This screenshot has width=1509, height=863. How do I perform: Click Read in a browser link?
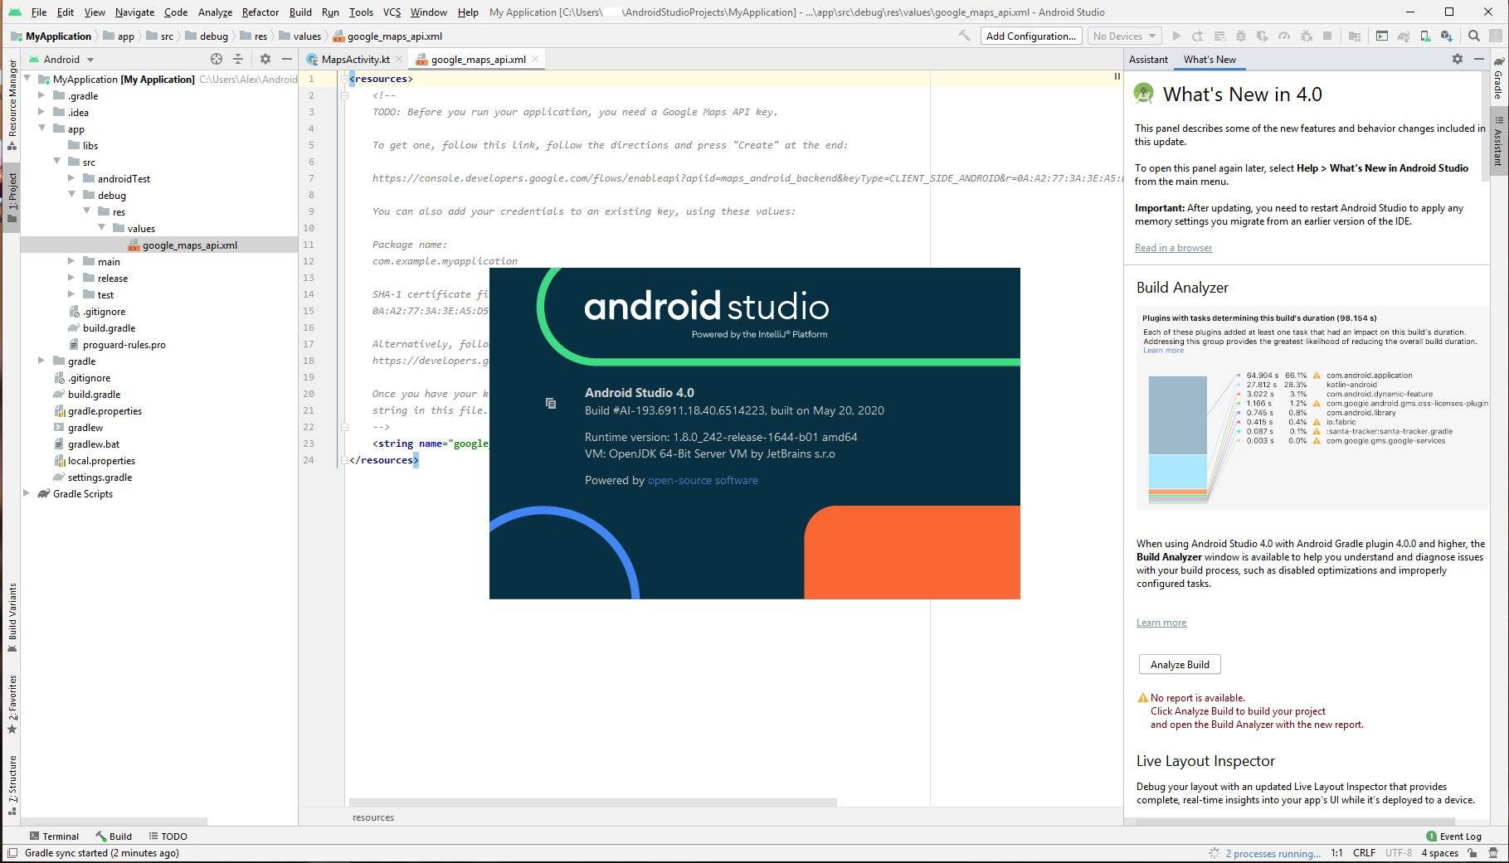click(1173, 248)
